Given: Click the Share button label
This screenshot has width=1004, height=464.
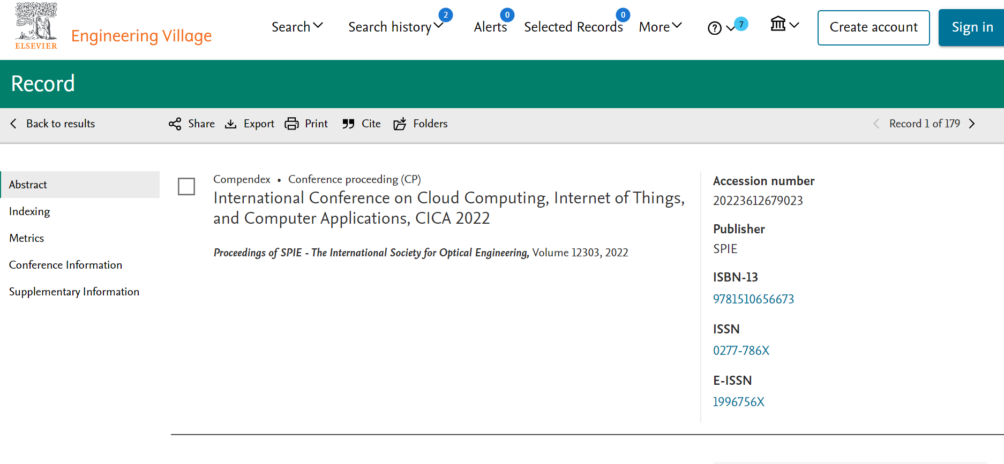Looking at the screenshot, I should click(x=201, y=124).
